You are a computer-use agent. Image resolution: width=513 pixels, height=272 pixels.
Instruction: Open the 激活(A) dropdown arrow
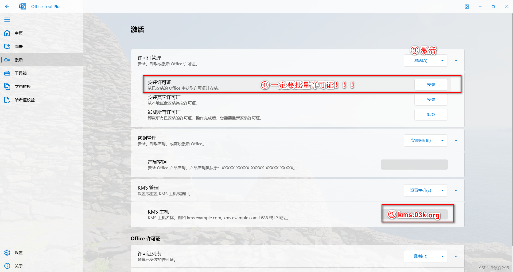pyautogui.click(x=442, y=61)
